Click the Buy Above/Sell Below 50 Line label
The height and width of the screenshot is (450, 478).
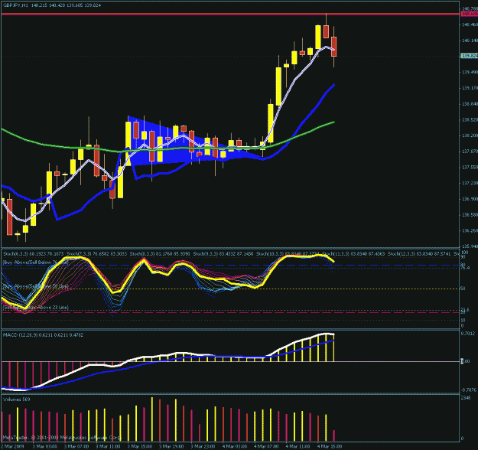[36, 286]
